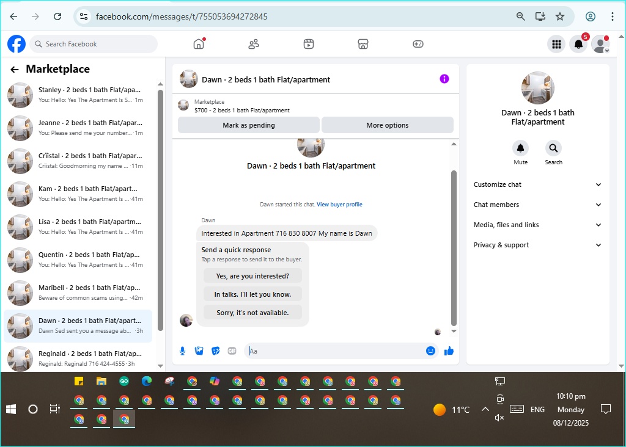Select Dawn's message text "Interested in Apartment"
The width and height of the screenshot is (626, 447).
tap(237, 233)
